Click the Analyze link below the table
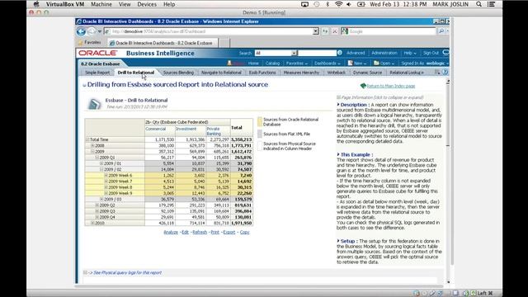 click(171, 233)
